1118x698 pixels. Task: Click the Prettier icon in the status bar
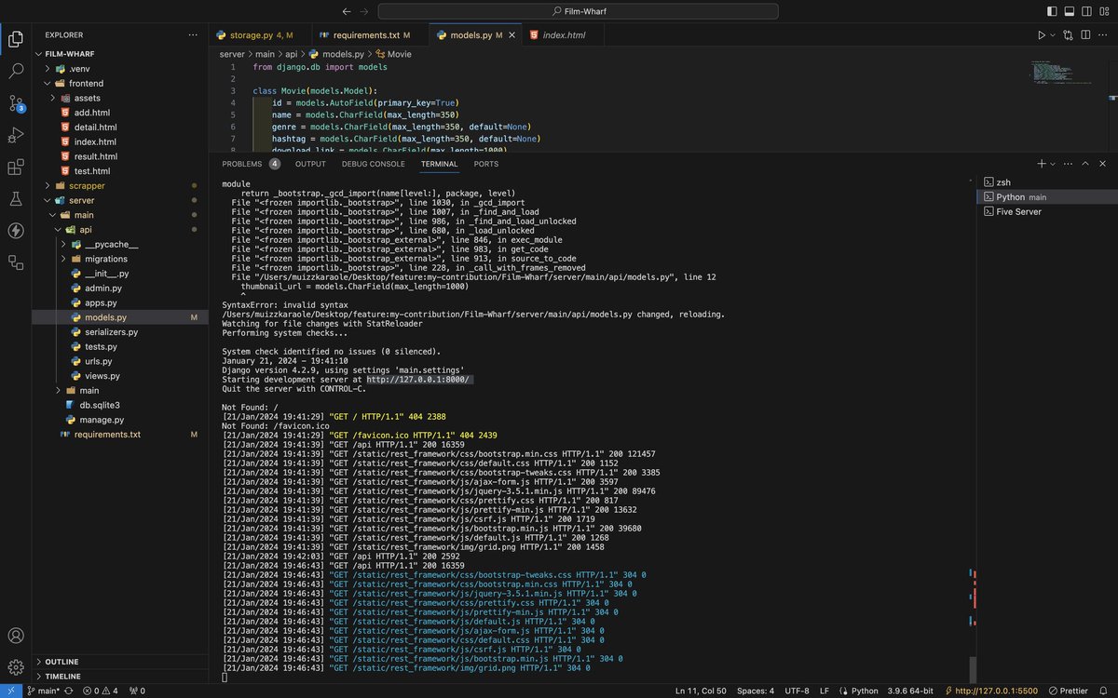[x=1066, y=691]
